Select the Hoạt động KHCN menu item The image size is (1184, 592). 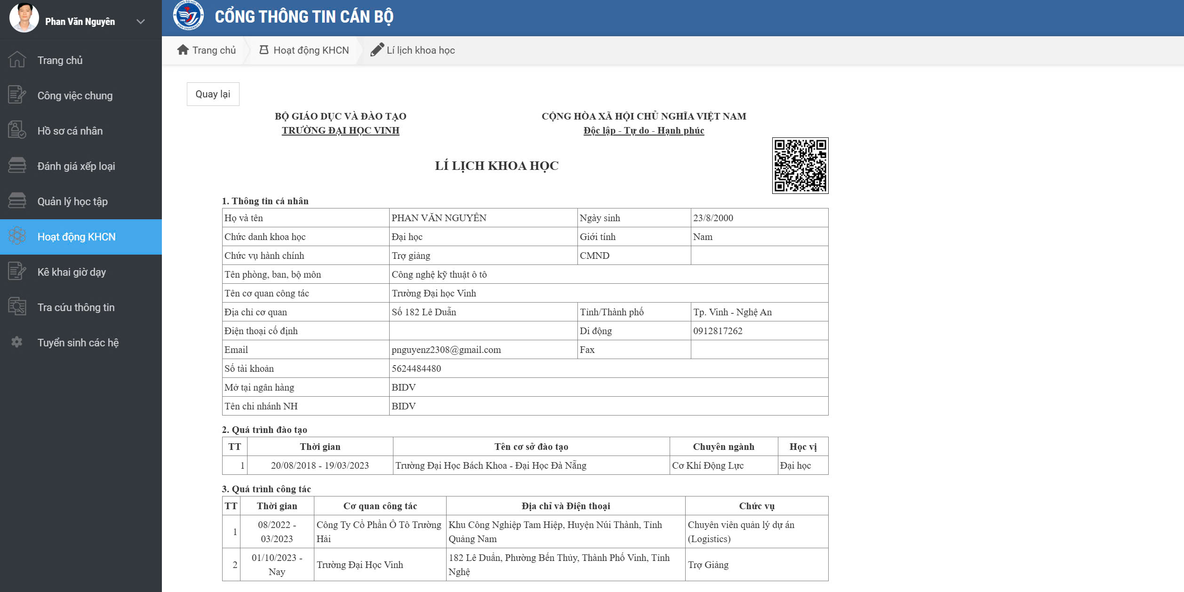point(81,237)
